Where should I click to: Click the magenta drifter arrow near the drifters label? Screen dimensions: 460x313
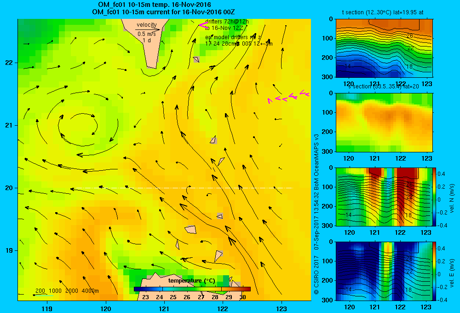203,25
